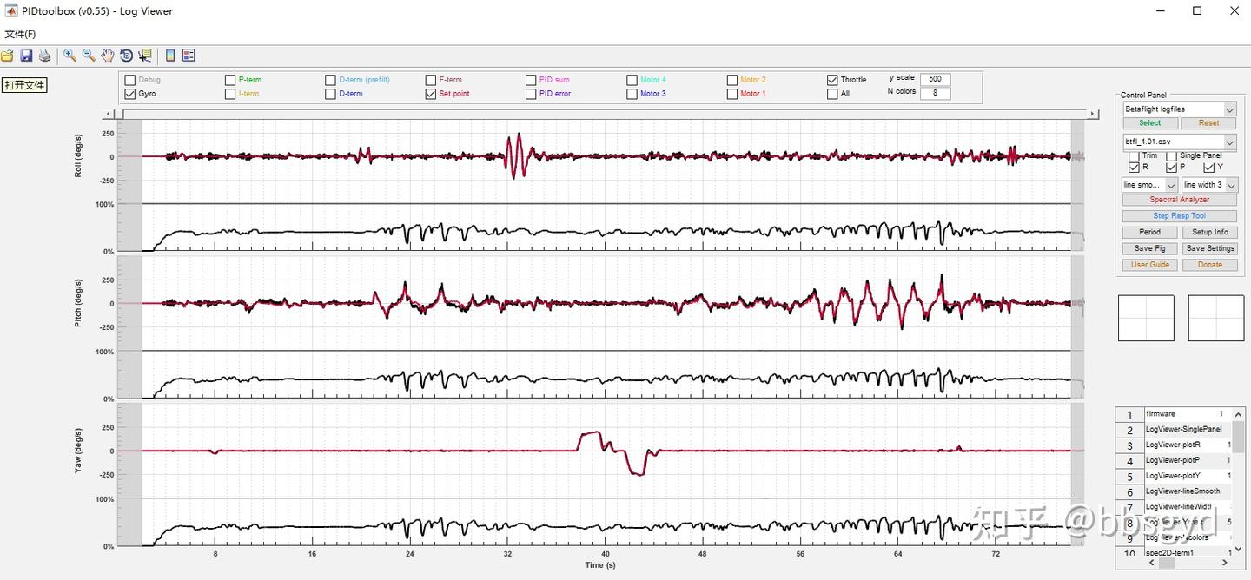Select the pan hand tool
This screenshot has height=580, width=1251.
pyautogui.click(x=108, y=56)
